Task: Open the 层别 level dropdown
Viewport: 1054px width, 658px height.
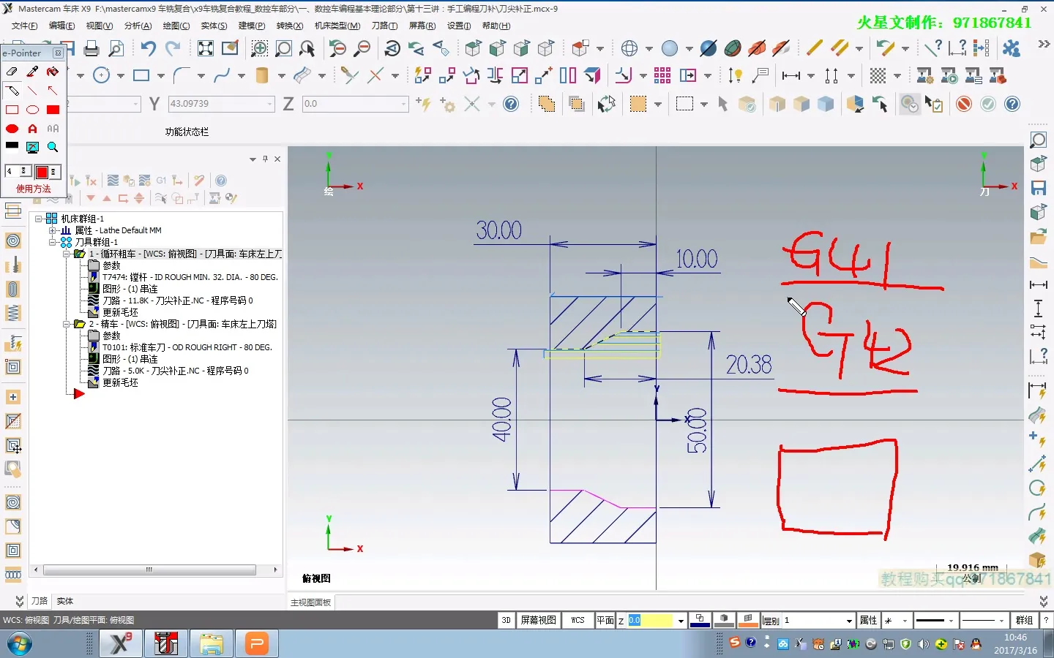Action: [x=849, y=621]
